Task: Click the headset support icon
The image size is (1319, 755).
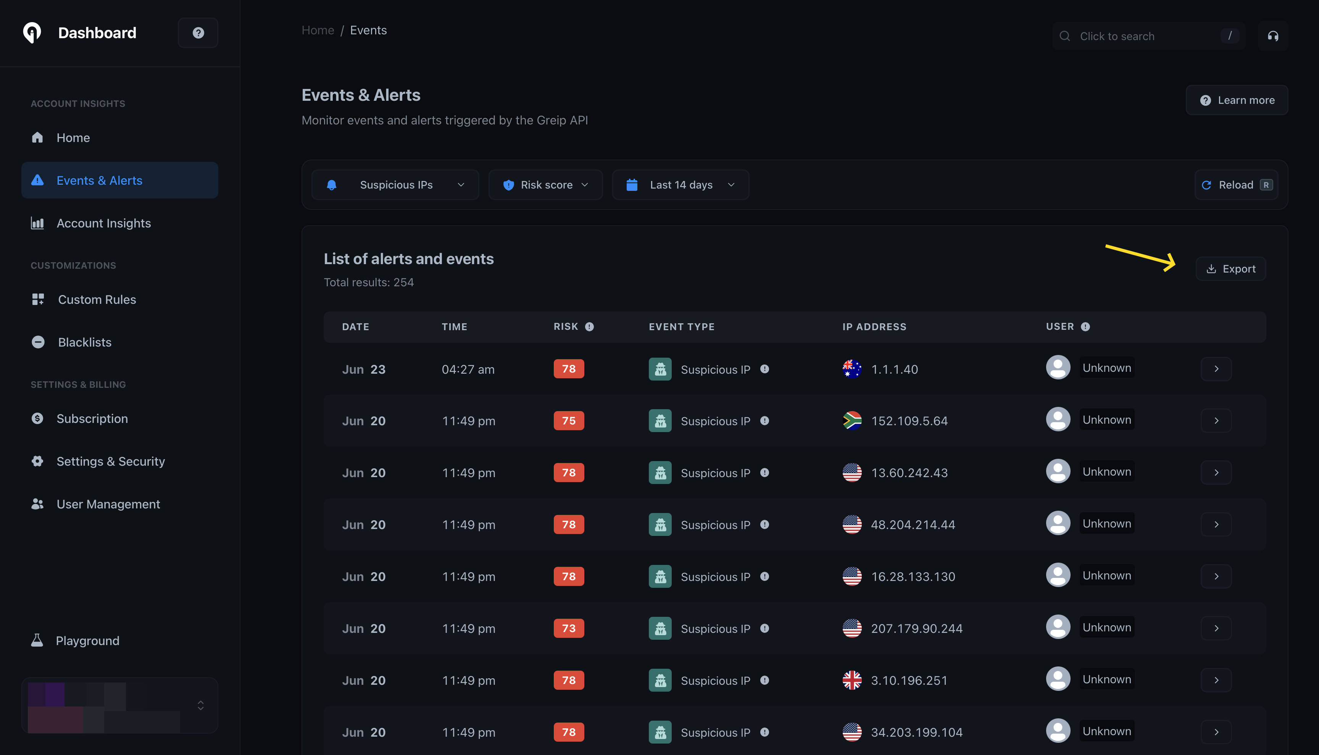Action: click(x=1273, y=36)
